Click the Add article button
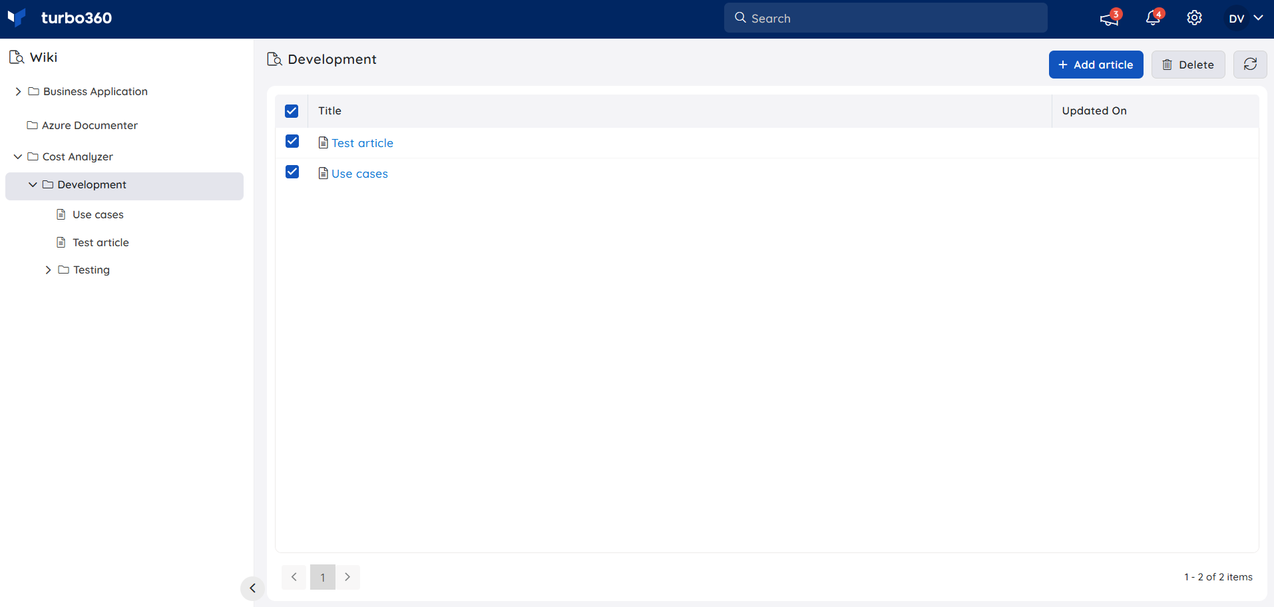Screen dimensions: 1274x607 coord(1096,65)
